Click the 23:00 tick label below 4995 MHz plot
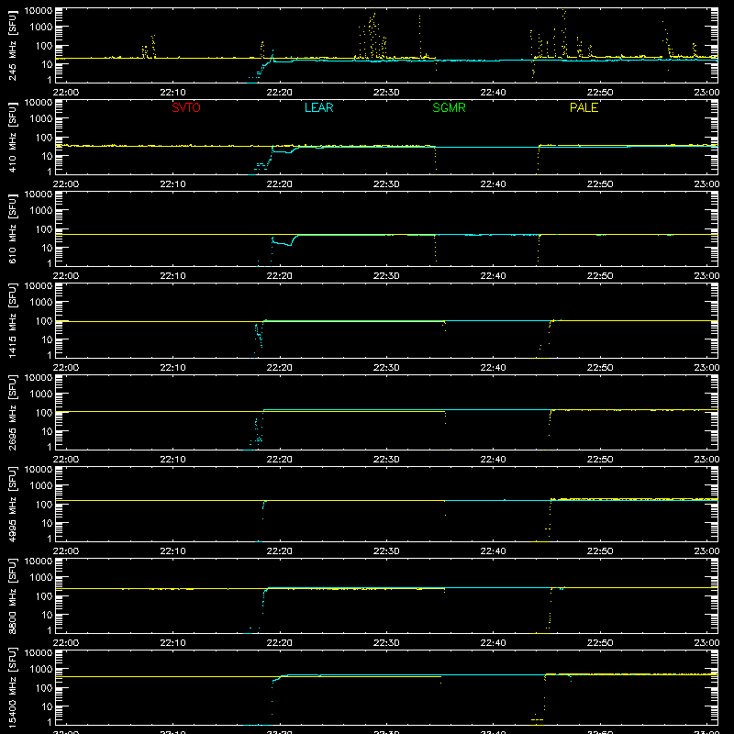 [x=706, y=551]
